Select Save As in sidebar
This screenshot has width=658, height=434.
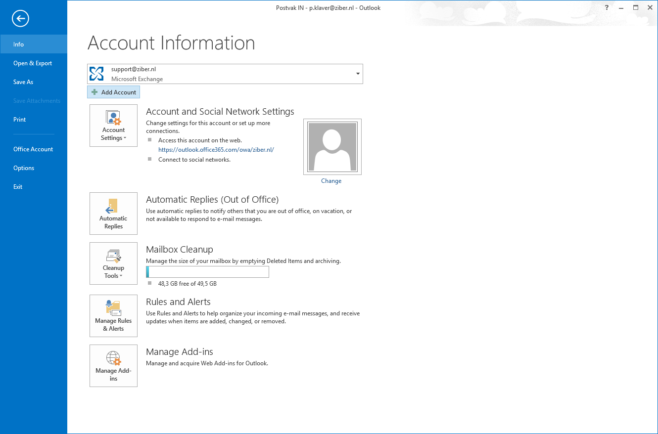[34, 82]
